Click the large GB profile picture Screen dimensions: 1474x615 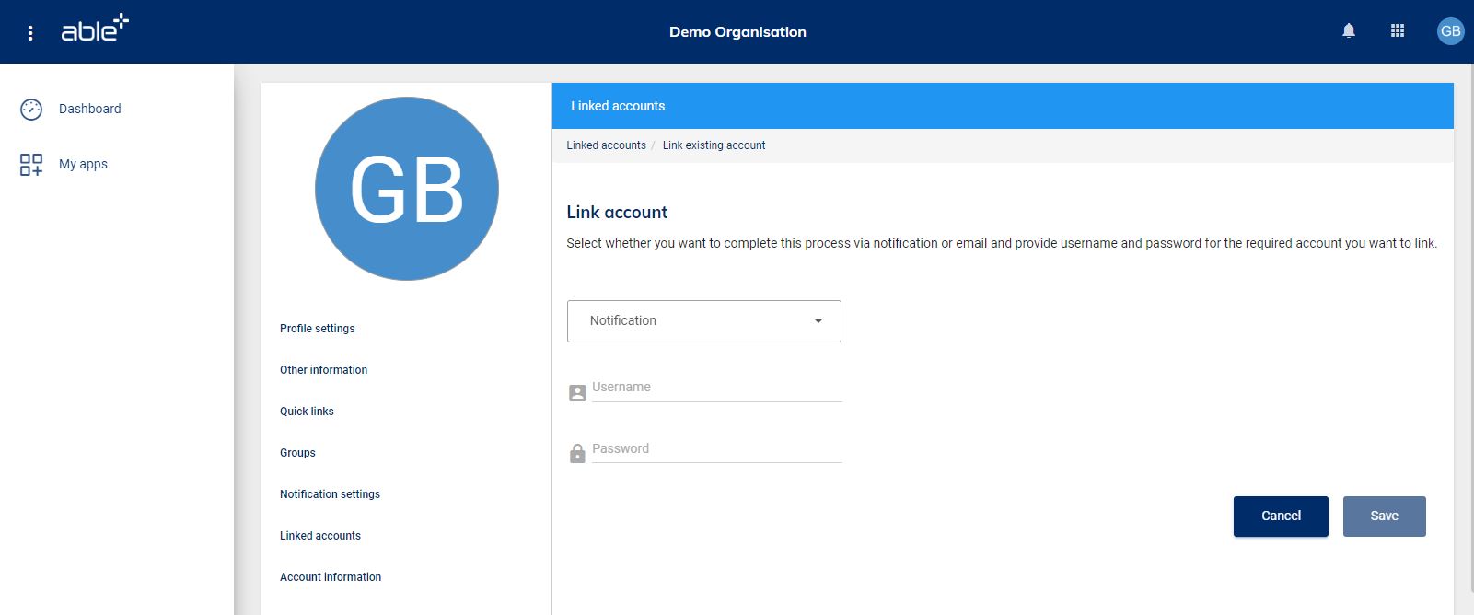tap(406, 189)
